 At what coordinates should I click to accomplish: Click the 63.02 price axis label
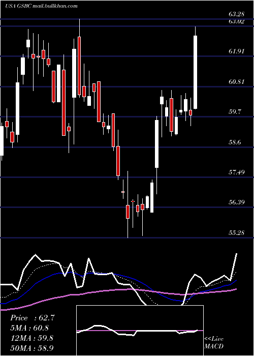click(x=236, y=21)
